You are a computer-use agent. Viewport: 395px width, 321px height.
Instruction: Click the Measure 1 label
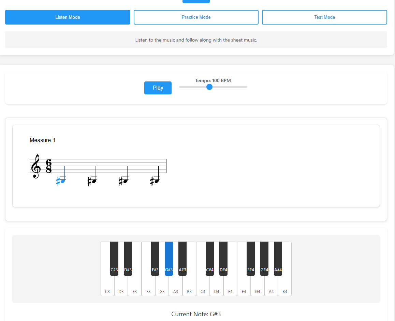(42, 140)
